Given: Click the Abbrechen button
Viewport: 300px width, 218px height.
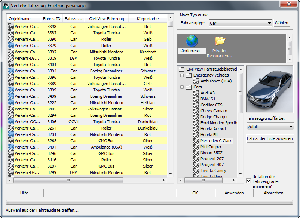Looking at the screenshot, I should 273,193.
